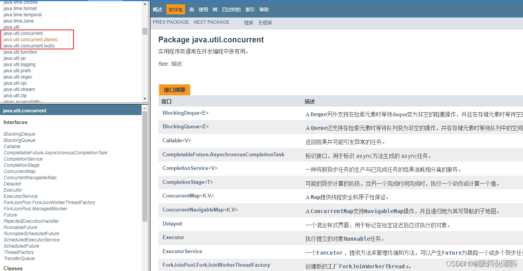Switch to 无框架 no-frames view
Image resolution: width=523 pixels, height=271 pixels.
[x=265, y=23]
